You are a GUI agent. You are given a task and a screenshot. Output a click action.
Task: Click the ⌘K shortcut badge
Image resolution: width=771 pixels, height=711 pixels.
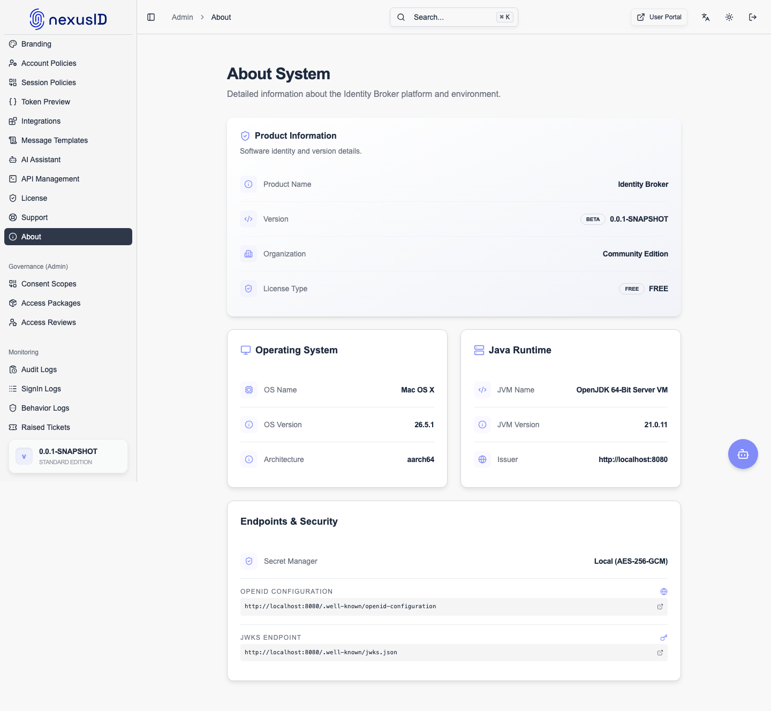coord(504,17)
